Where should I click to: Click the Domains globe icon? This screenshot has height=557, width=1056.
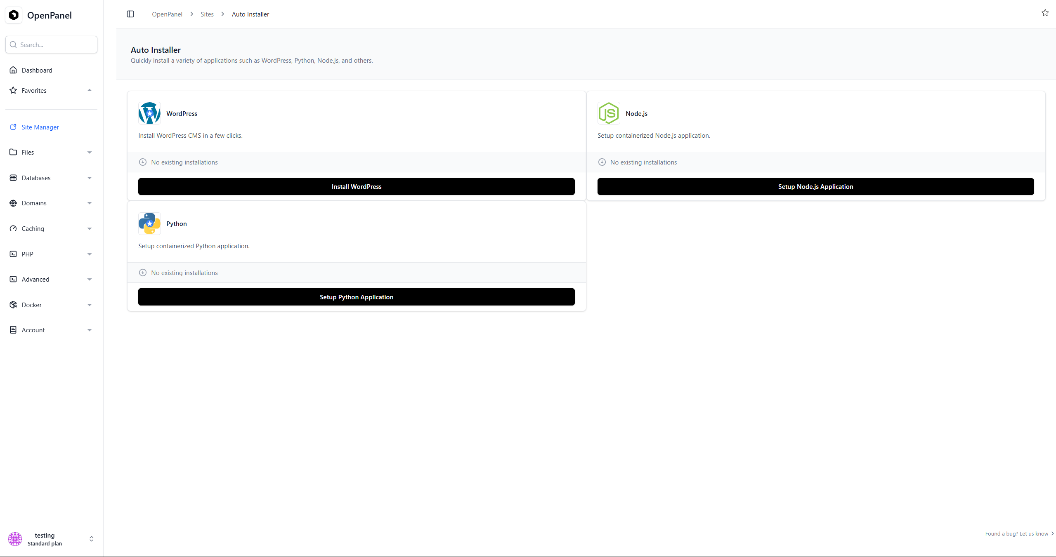coord(13,203)
